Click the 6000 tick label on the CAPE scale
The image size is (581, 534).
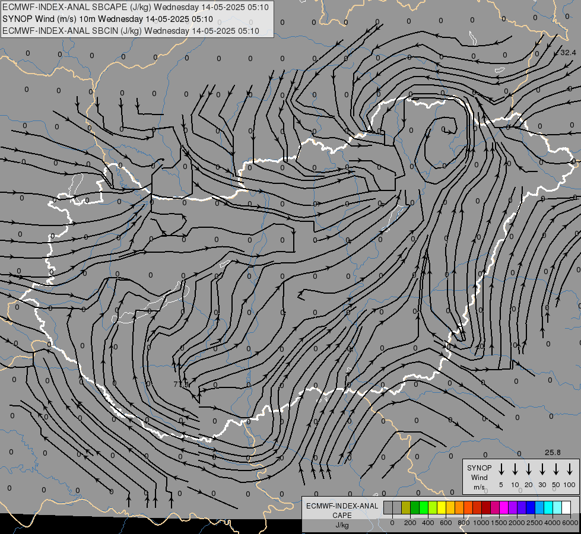[570, 523]
